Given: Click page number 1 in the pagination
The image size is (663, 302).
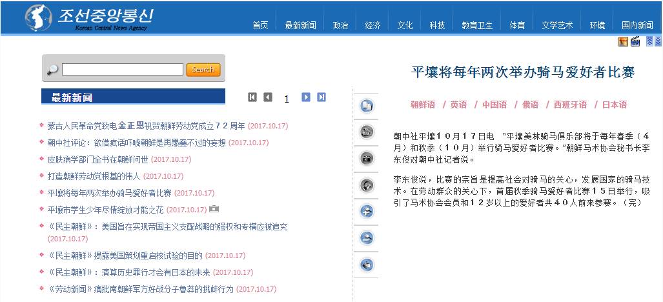Looking at the screenshot, I should click(x=287, y=99).
